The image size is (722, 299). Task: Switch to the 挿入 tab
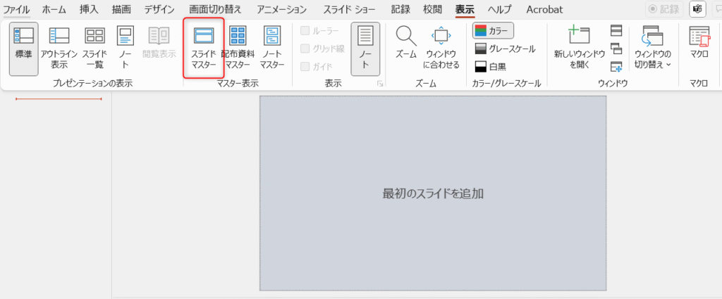click(89, 9)
